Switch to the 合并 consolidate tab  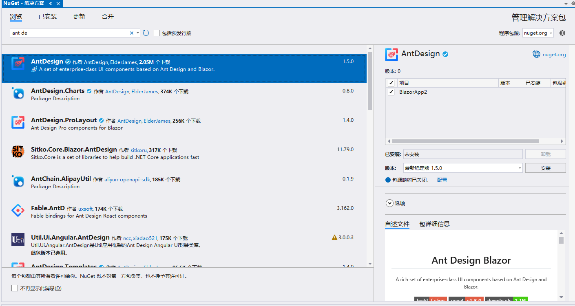108,17
